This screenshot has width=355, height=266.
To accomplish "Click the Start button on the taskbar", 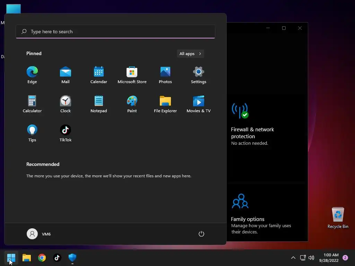I will tap(11, 258).
